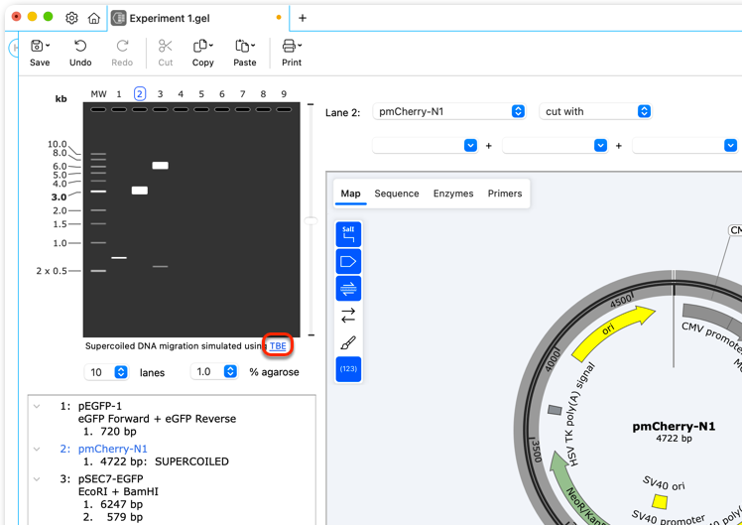The width and height of the screenshot is (742, 525).
Task: Open the third enzyme dropdown
Action: click(x=684, y=145)
